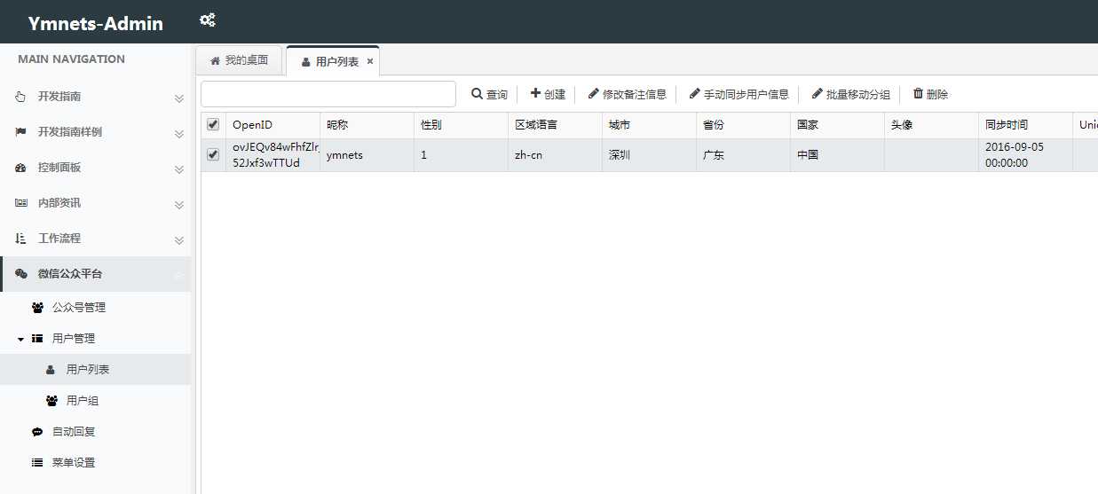Select the 用户列表 tab

(x=333, y=61)
